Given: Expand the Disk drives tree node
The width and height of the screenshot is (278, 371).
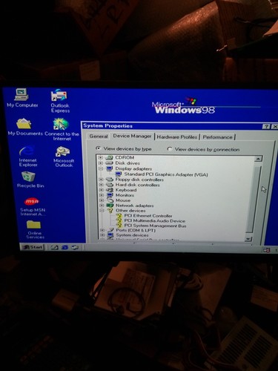Looking at the screenshot, I should click(x=100, y=163).
